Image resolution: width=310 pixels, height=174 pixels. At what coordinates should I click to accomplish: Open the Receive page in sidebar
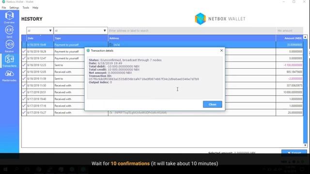[x=9, y=46]
